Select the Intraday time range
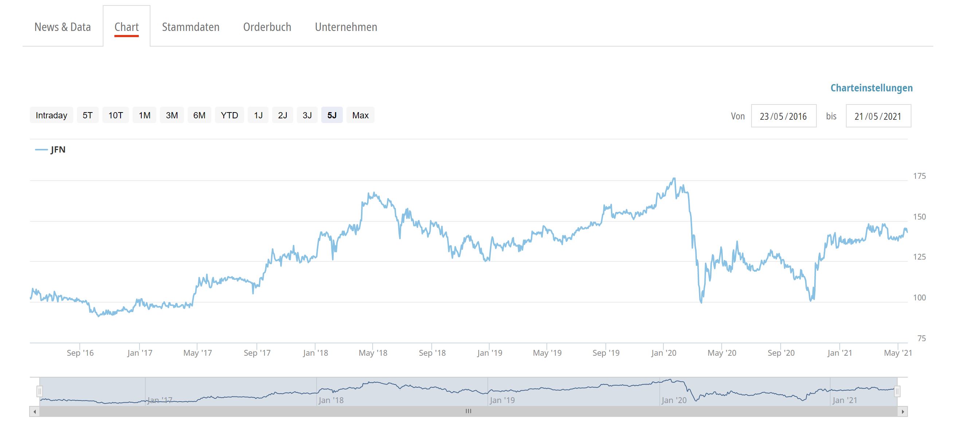Viewport: 957px width, 438px height. [51, 115]
